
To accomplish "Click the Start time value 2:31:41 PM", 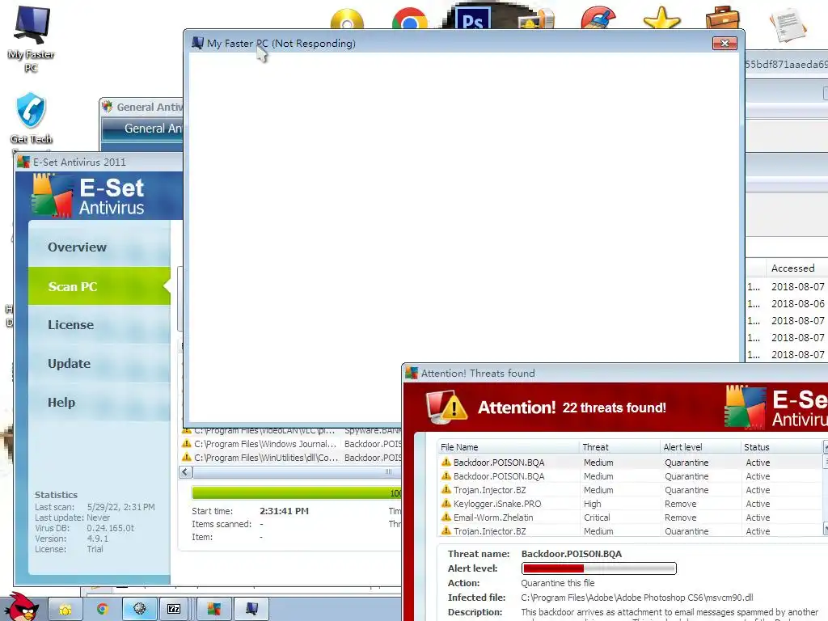I will (x=284, y=511).
